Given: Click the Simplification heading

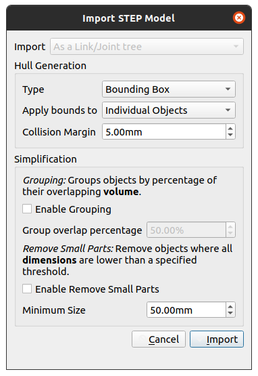Looking at the screenshot, I should pyautogui.click(x=45, y=159).
